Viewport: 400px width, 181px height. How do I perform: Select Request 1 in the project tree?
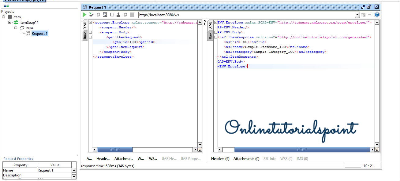click(39, 34)
